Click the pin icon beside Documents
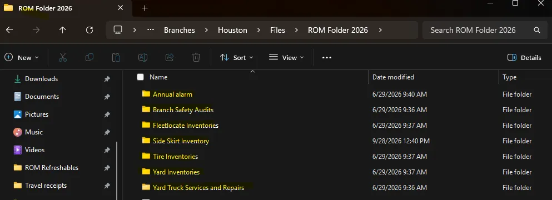The width and height of the screenshot is (552, 200). coord(107,97)
